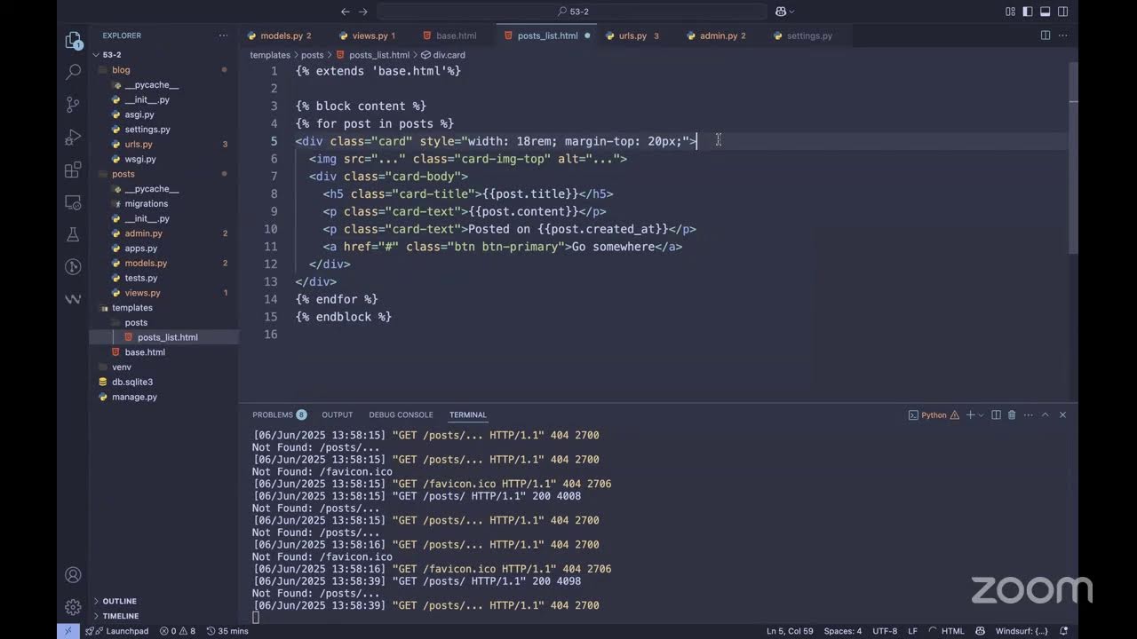Switch to the base.html editor tab

[x=457, y=35]
